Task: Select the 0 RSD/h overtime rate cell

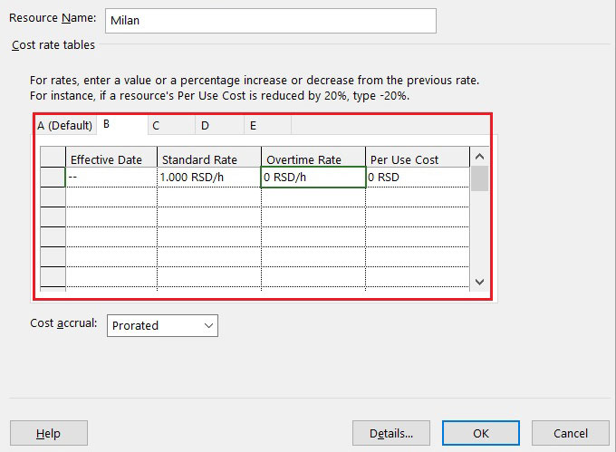Action: coord(313,178)
